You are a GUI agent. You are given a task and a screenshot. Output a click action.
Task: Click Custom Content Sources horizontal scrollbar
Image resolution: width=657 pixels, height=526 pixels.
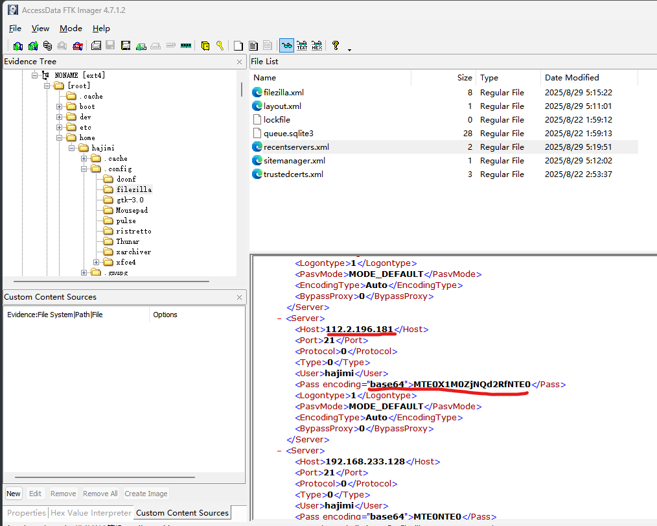(105, 477)
